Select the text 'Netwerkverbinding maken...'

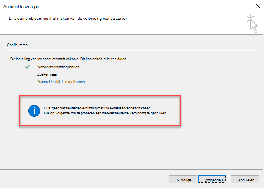click(60, 67)
